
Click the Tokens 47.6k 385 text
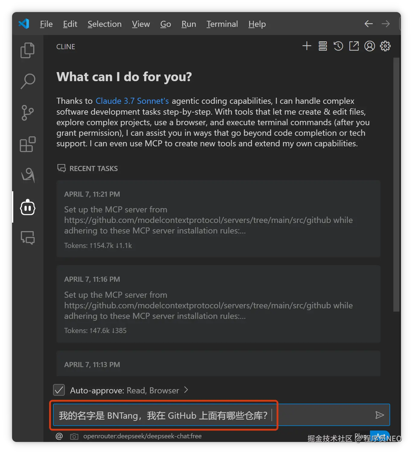click(95, 331)
